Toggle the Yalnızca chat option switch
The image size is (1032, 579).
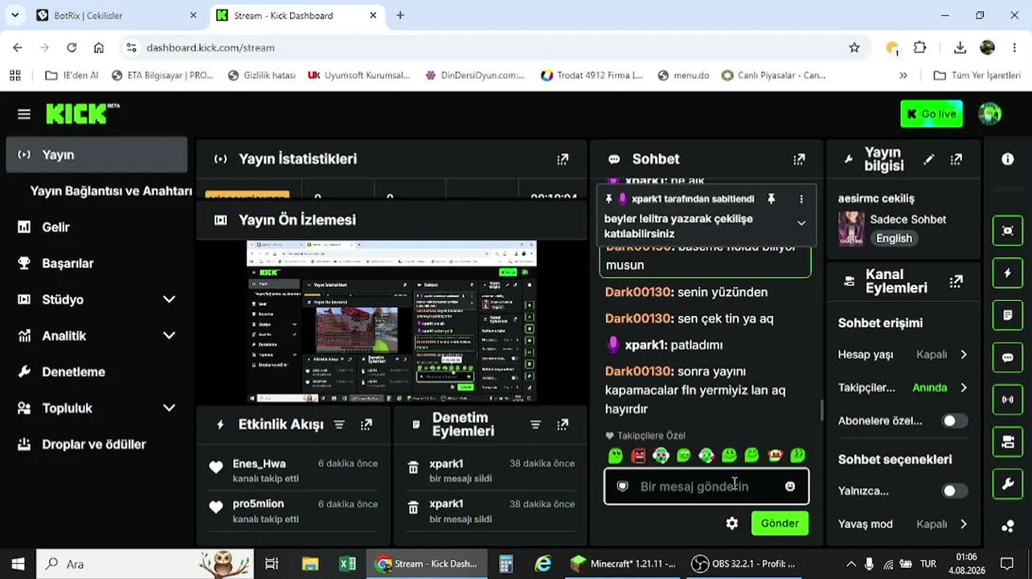click(954, 491)
